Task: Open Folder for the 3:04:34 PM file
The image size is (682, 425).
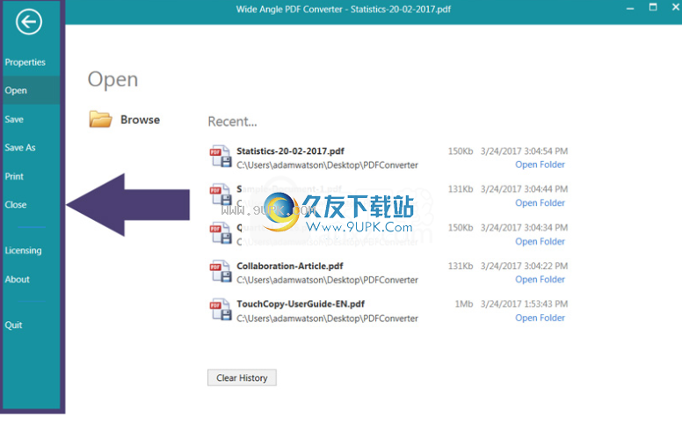Action: [540, 241]
